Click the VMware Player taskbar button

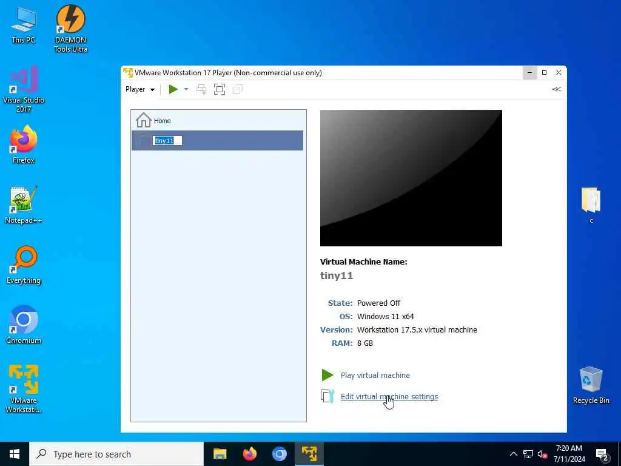click(x=309, y=454)
